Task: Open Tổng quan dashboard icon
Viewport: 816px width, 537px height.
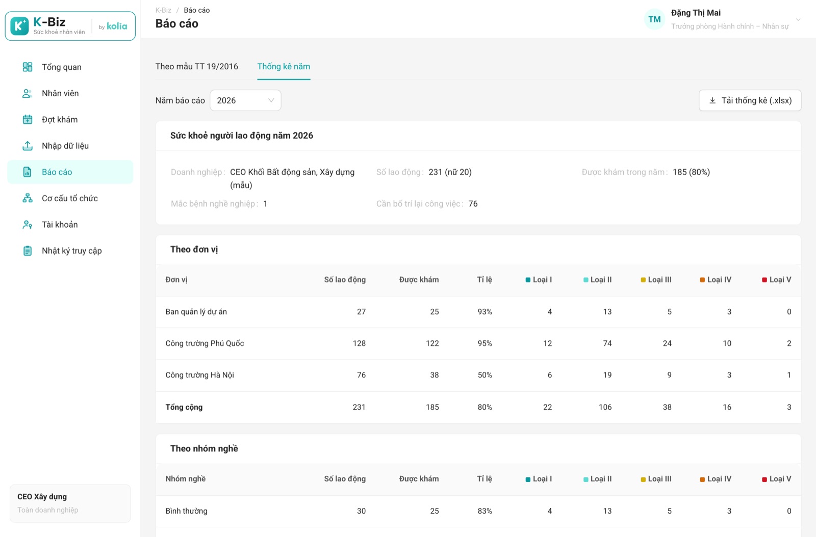Action: point(28,67)
